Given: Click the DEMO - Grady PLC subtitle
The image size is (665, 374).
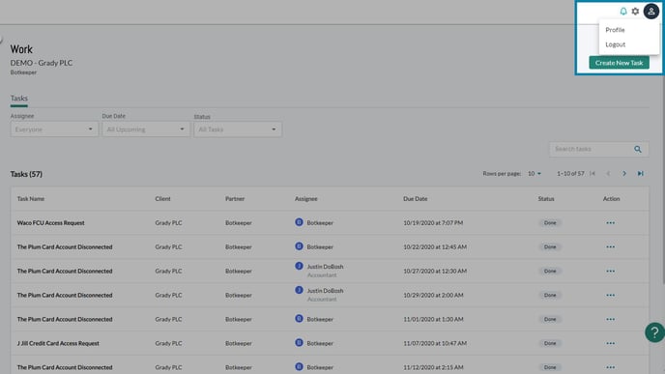Looking at the screenshot, I should tap(42, 63).
